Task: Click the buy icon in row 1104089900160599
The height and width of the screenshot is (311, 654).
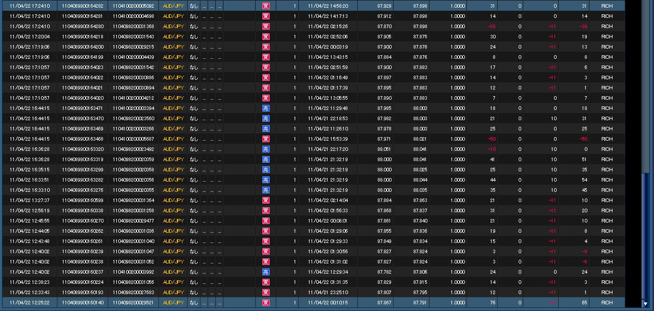Action: [x=265, y=201]
